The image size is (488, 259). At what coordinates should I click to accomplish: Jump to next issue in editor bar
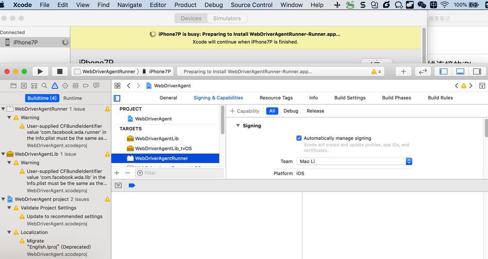click(471, 86)
